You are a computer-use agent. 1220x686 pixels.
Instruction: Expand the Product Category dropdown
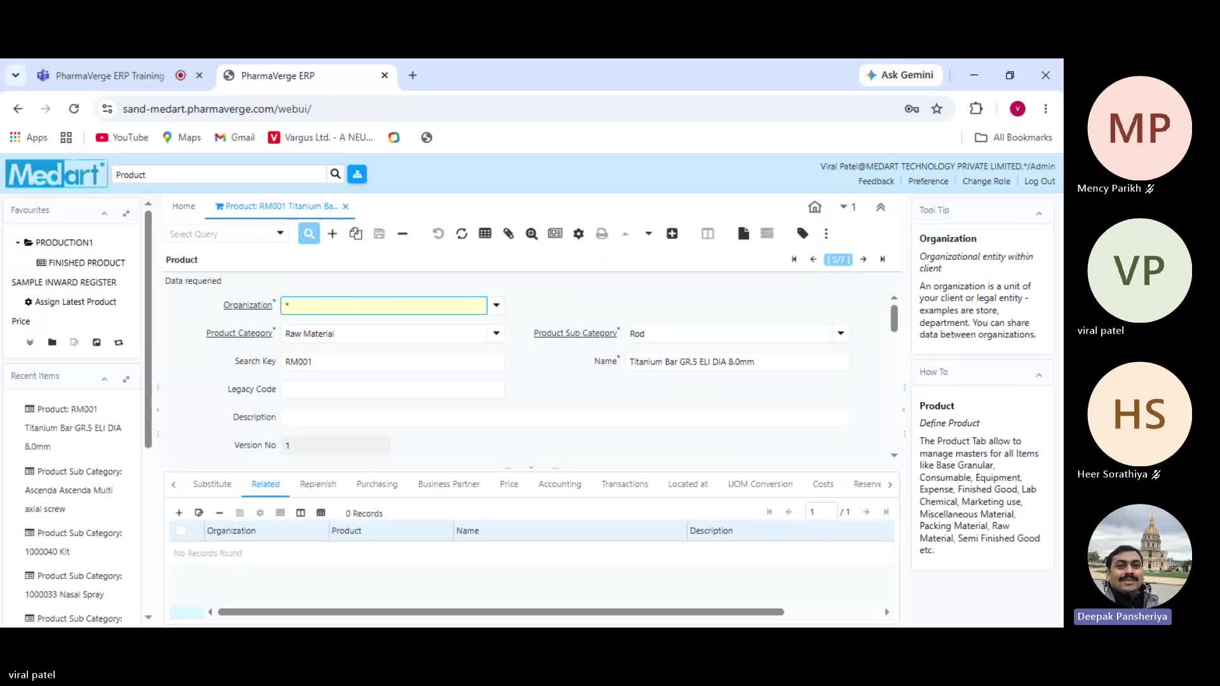(496, 333)
